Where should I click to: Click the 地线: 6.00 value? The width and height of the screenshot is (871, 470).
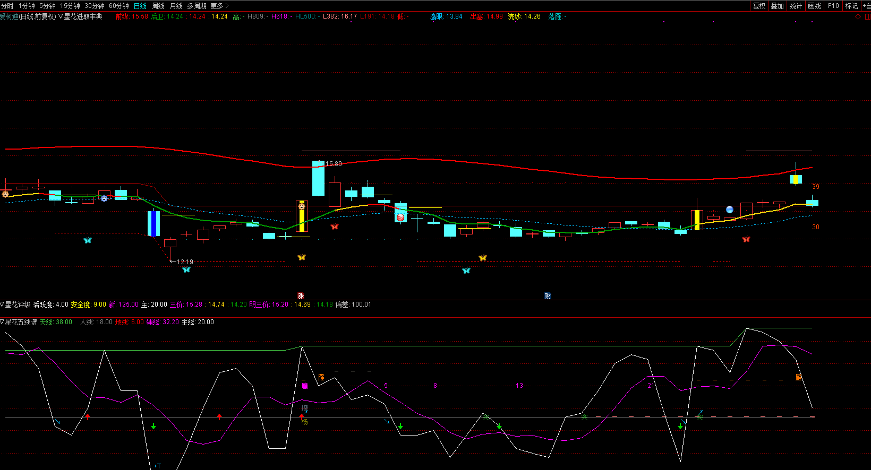pyautogui.click(x=129, y=322)
